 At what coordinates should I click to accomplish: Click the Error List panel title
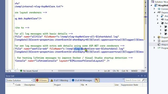click(10, 76)
